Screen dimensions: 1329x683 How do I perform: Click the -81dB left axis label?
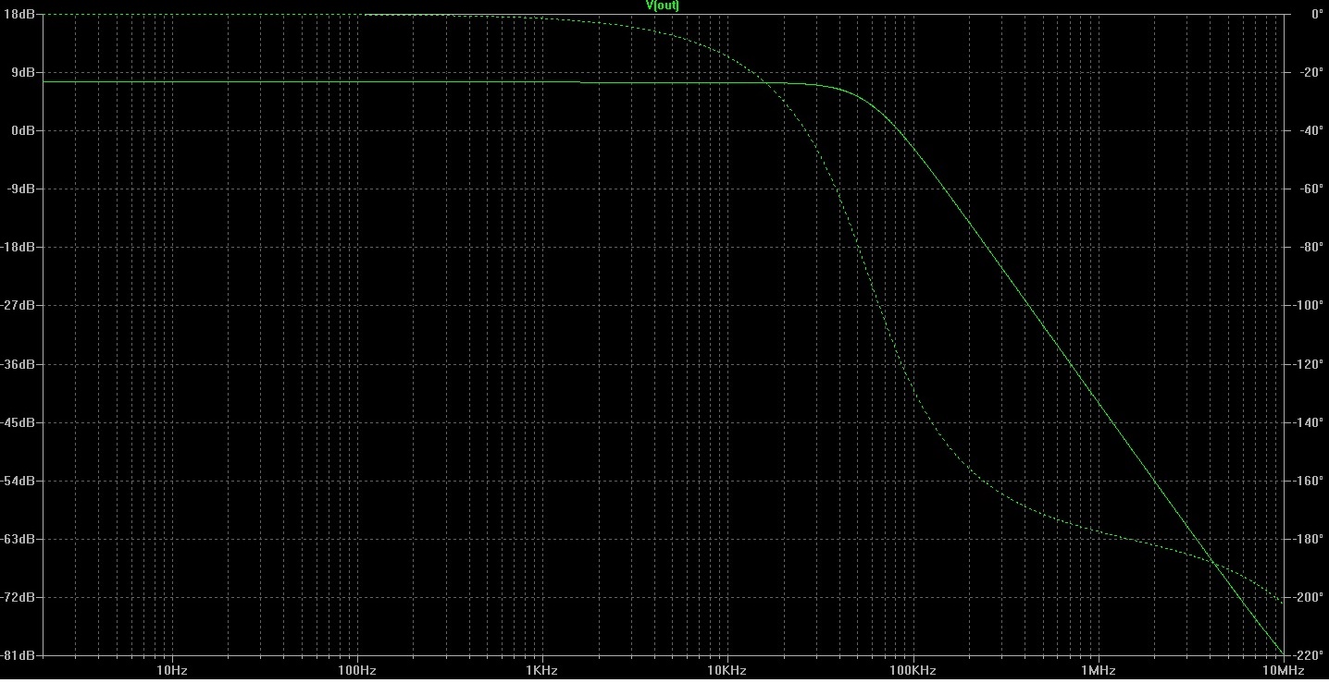[x=19, y=655]
